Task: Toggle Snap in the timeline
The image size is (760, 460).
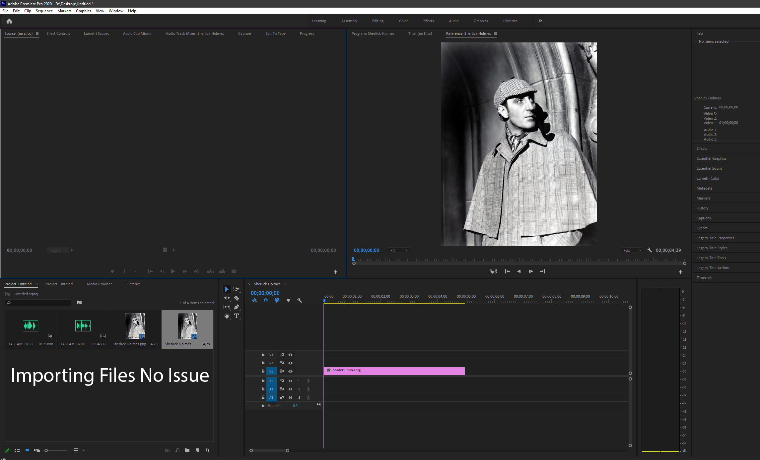Action: pos(266,300)
